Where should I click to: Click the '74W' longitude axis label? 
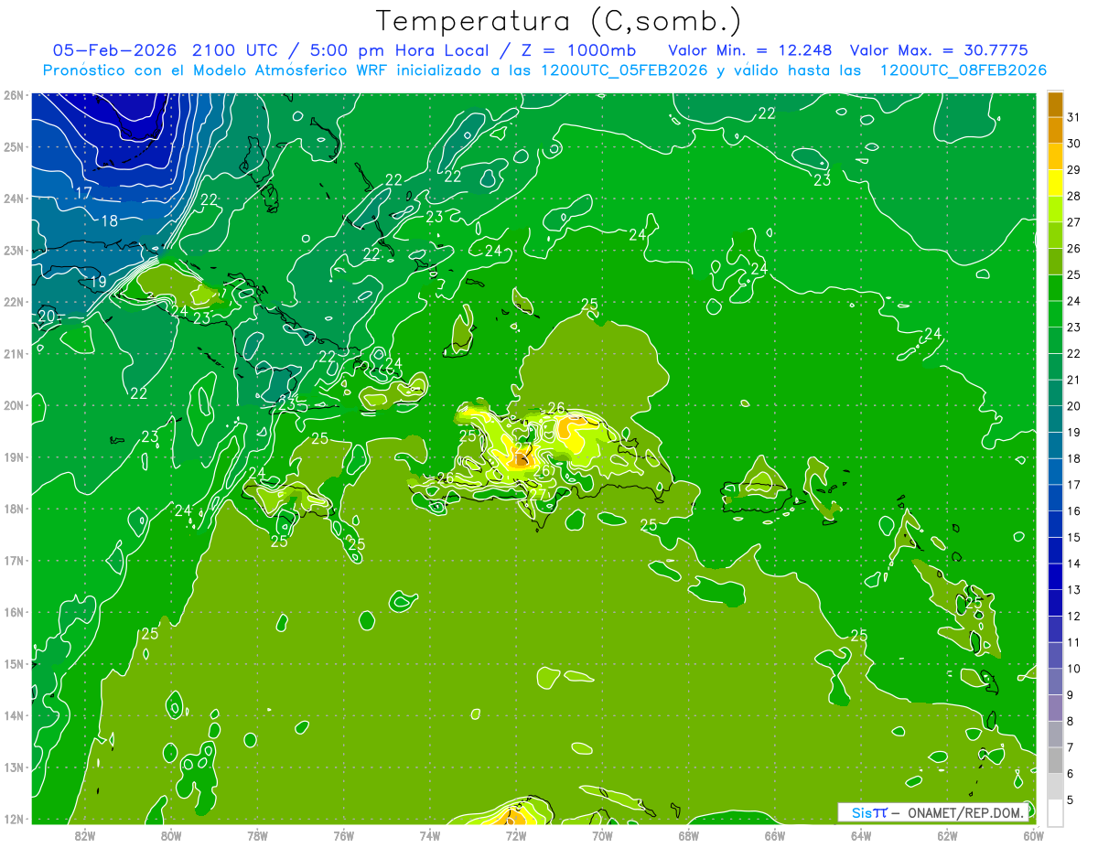pos(429,835)
